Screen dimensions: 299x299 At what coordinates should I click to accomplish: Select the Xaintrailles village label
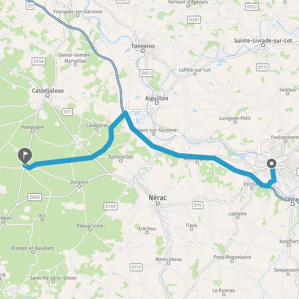(x=121, y=157)
